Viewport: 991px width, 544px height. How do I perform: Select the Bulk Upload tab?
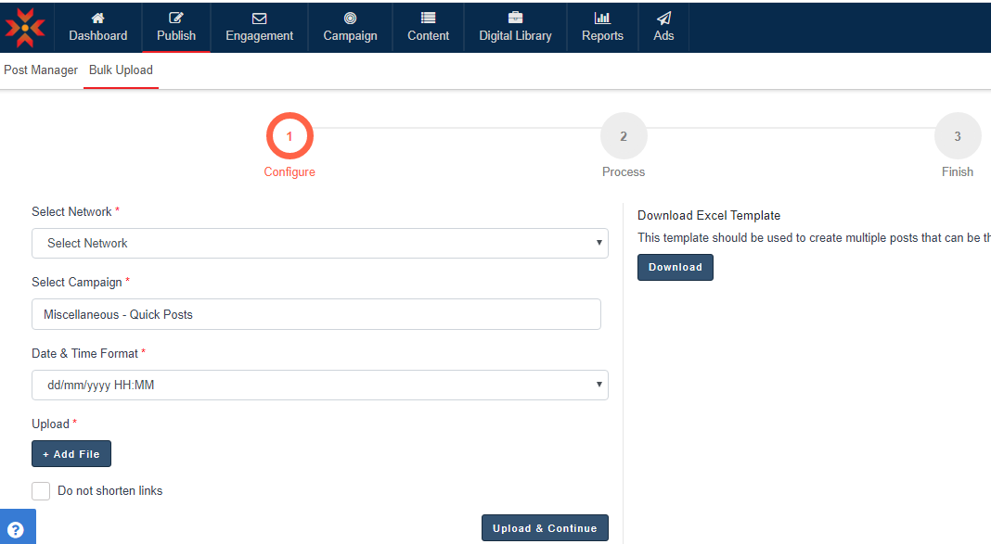(x=121, y=70)
